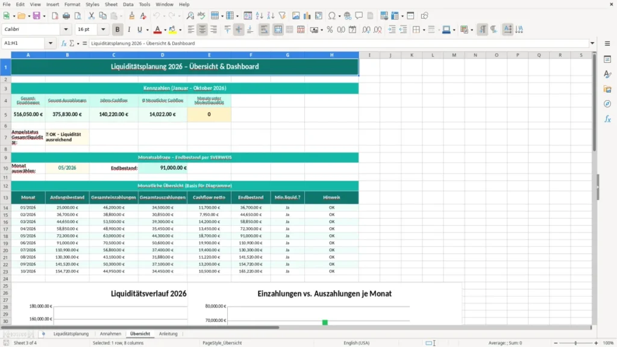Click the Sum sigma icon

(x=72, y=43)
